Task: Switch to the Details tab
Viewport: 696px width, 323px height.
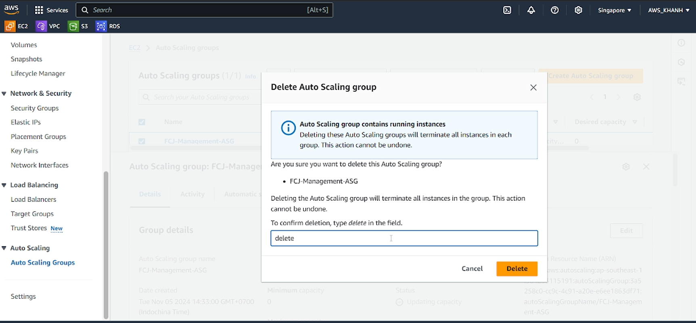Action: point(150,194)
